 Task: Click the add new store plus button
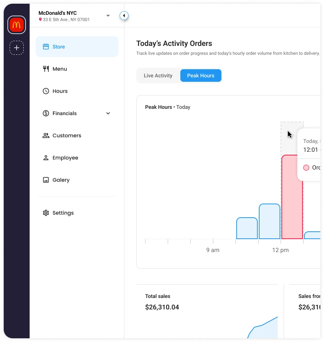point(16,48)
